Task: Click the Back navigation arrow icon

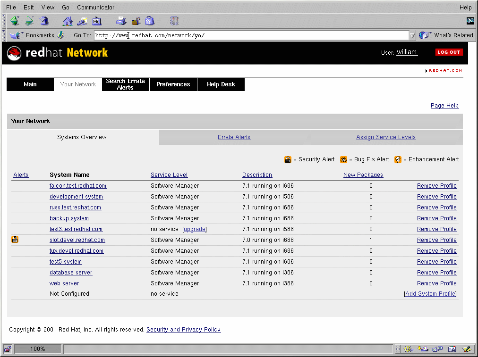Action: [x=15, y=21]
